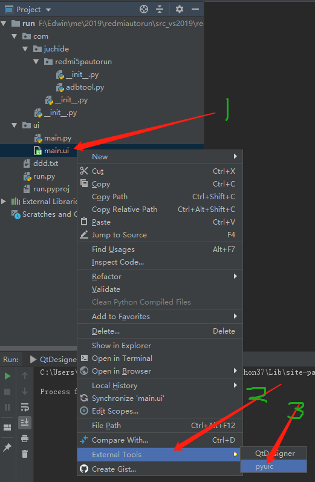The image size is (315, 482).
Task: Choose Synchronize 'main.ui'
Action: click(160, 398)
